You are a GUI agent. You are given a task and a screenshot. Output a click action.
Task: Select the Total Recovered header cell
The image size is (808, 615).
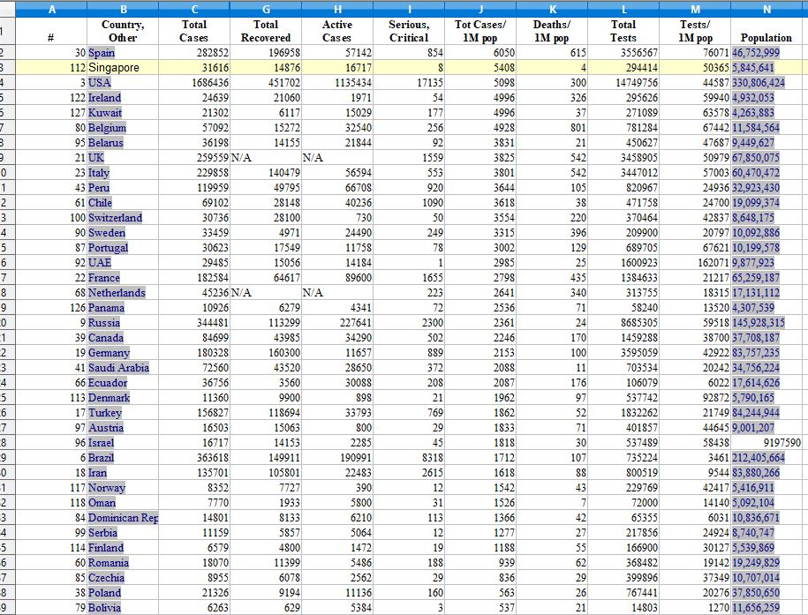[265, 31]
